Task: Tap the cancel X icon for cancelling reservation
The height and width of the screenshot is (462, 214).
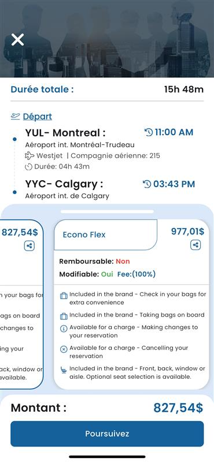Action: click(64, 349)
